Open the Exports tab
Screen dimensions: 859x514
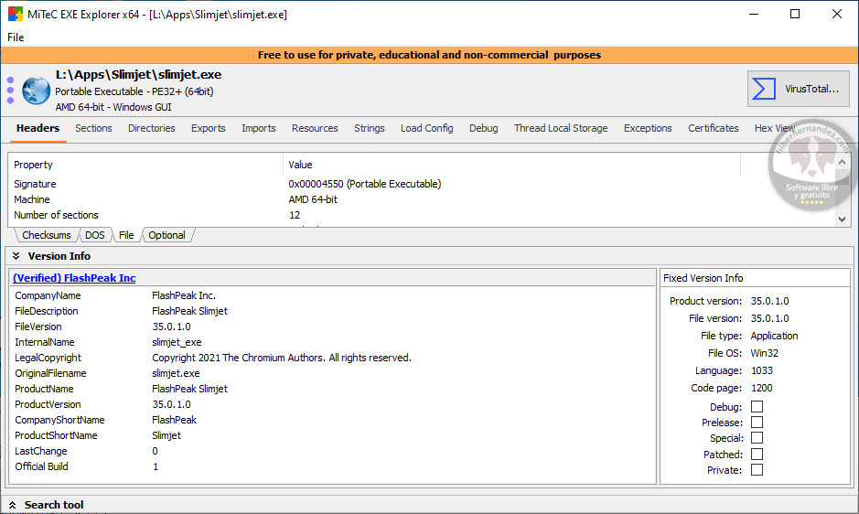pos(209,128)
